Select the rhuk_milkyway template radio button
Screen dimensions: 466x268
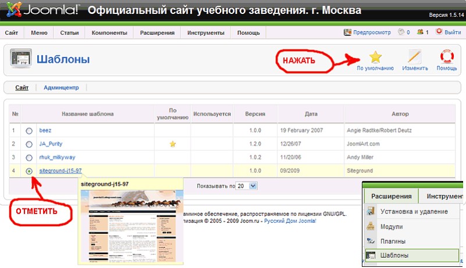click(x=29, y=158)
